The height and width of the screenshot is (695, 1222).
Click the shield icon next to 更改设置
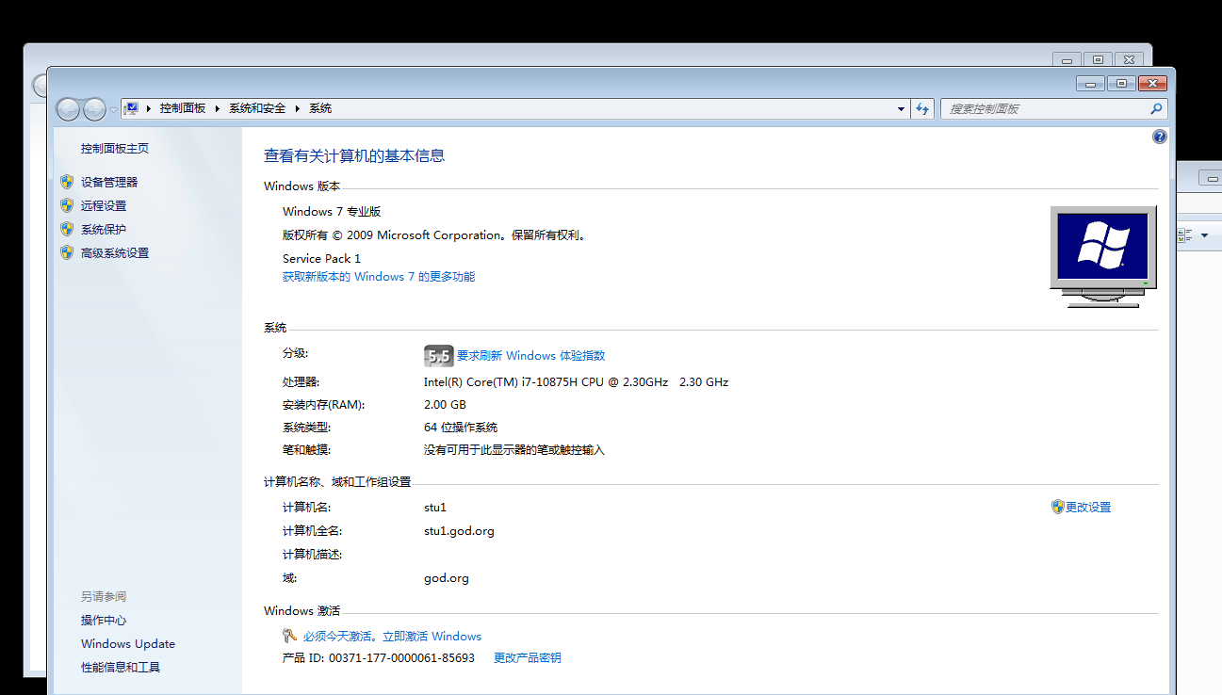(x=1057, y=507)
